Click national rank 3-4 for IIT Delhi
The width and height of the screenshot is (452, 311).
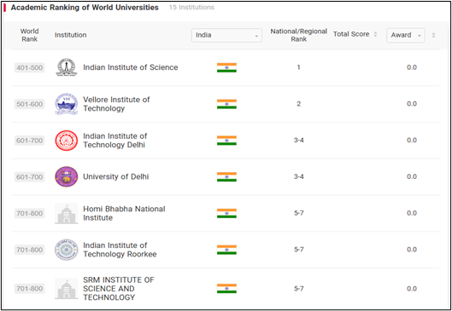pos(299,141)
